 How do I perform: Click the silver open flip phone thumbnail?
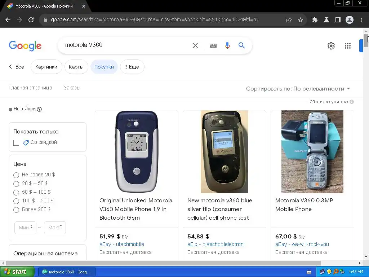pos(312,152)
